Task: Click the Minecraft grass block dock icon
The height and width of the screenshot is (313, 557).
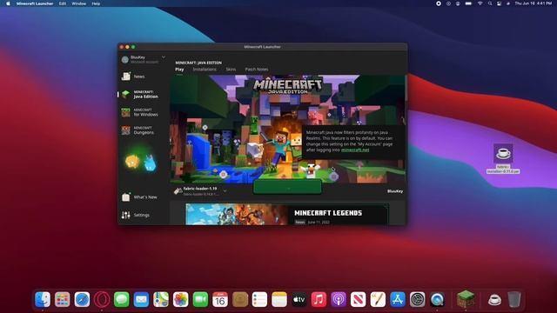Action: 466,299
